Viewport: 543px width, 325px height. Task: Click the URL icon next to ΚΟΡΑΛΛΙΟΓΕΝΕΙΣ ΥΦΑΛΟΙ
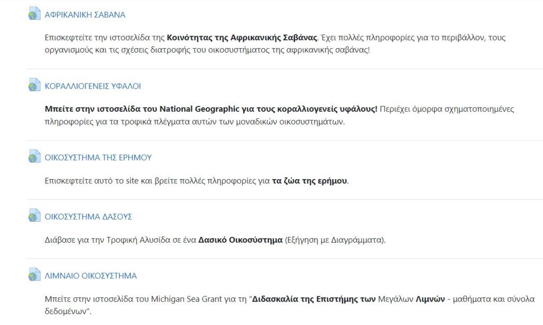pyautogui.click(x=34, y=85)
